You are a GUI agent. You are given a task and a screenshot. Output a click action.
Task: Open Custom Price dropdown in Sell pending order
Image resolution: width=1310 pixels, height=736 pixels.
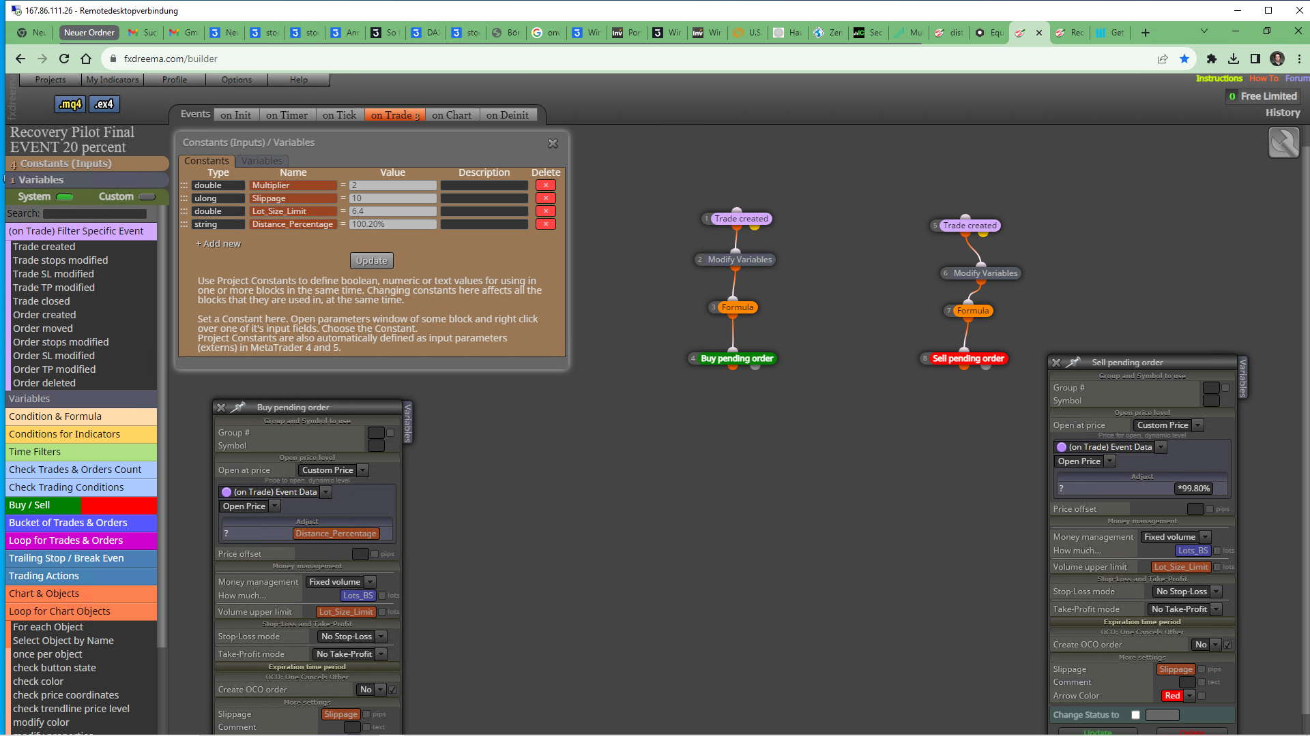pos(1168,425)
